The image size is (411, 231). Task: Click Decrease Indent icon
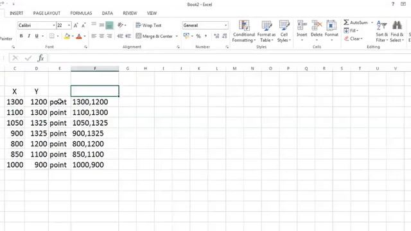point(120,36)
